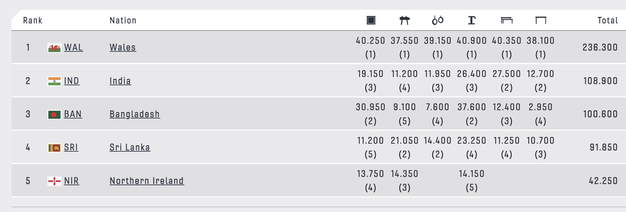Viewport: 626px width, 212px height.
Task: Follow the Northern Ireland nation link
Action: tap(147, 181)
